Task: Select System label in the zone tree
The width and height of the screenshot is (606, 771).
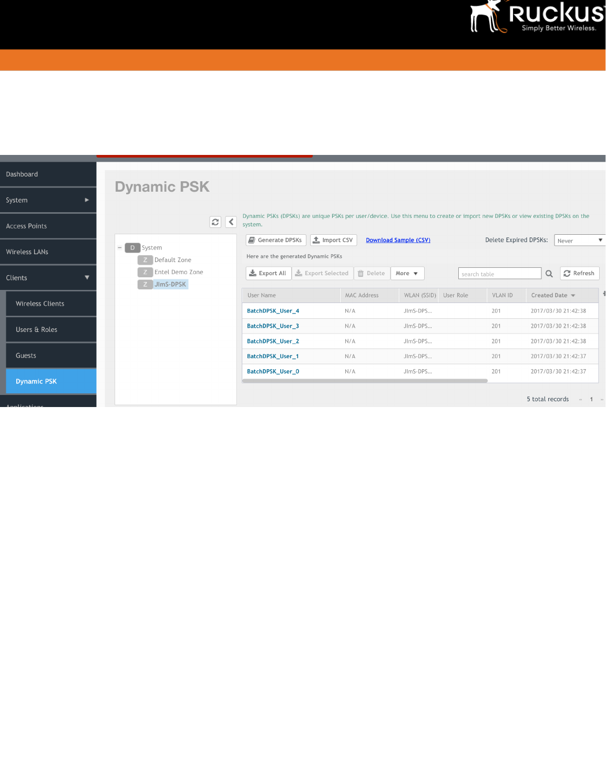Action: (152, 248)
